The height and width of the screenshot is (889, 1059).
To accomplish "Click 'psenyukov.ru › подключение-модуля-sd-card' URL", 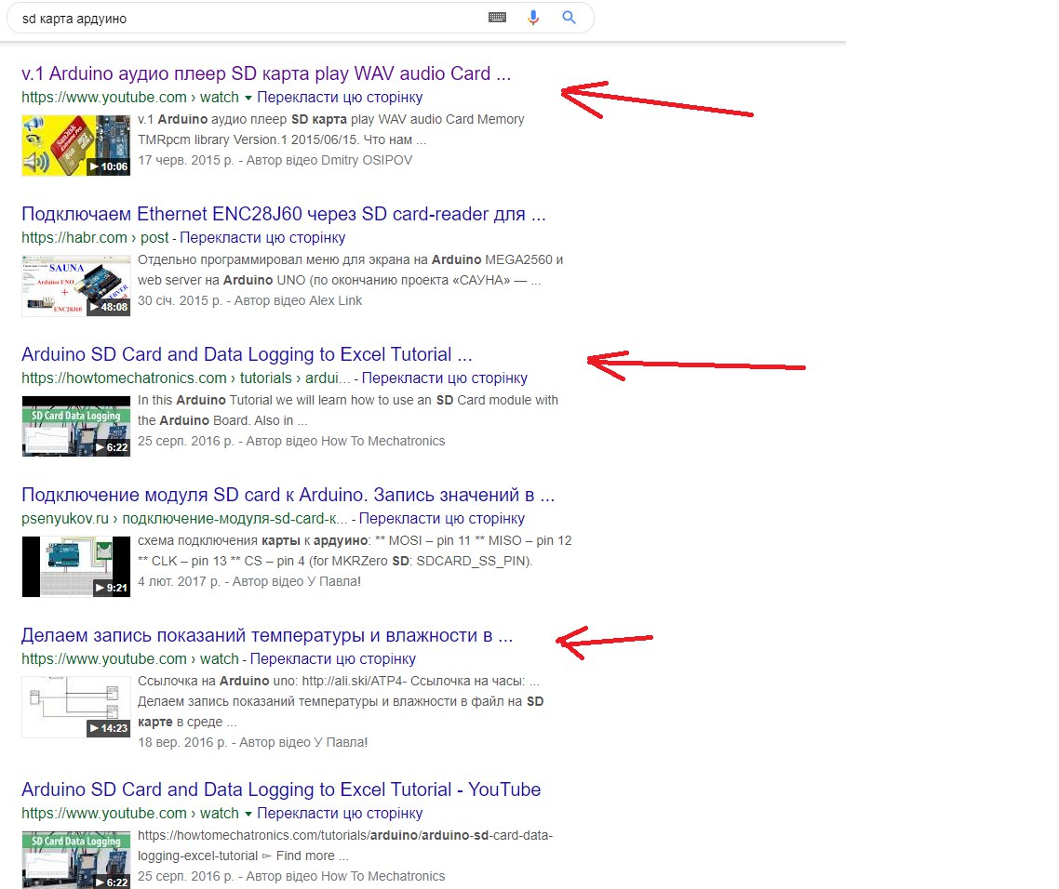I will click(x=184, y=518).
